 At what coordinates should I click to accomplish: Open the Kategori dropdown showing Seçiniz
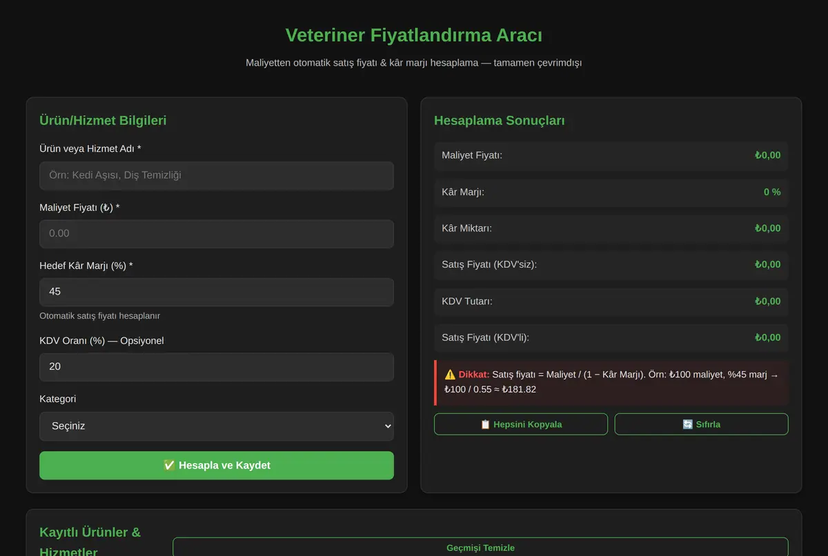[x=217, y=426]
